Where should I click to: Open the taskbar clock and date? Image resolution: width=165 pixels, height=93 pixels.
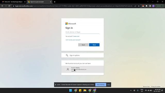[x=157, y=90]
